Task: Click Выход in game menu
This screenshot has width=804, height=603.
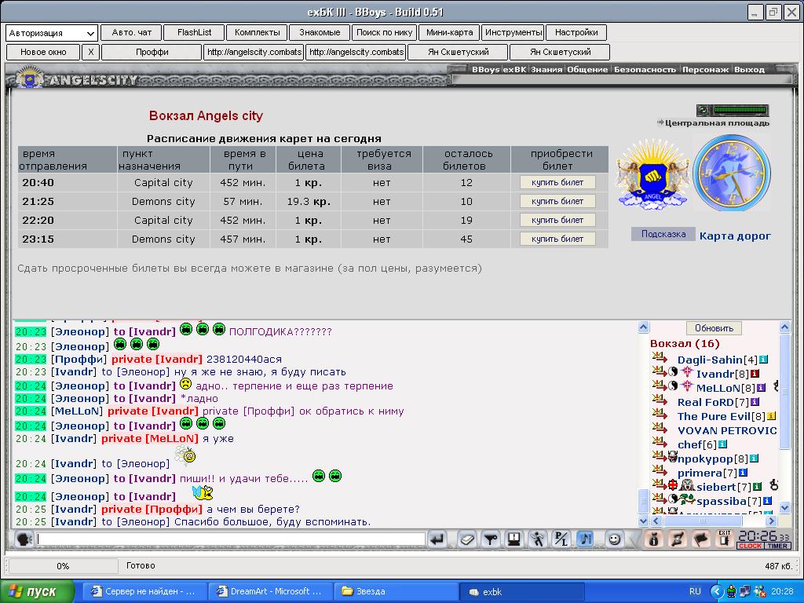Action: (x=749, y=69)
